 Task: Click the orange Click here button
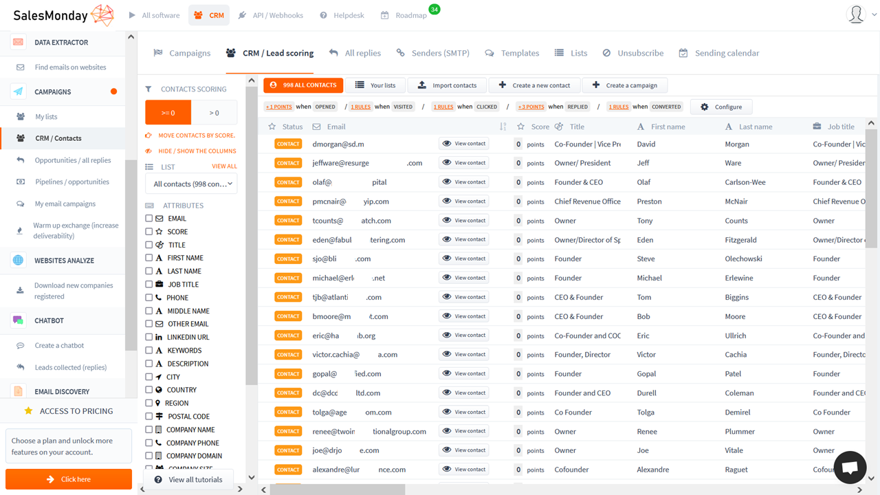(x=69, y=479)
